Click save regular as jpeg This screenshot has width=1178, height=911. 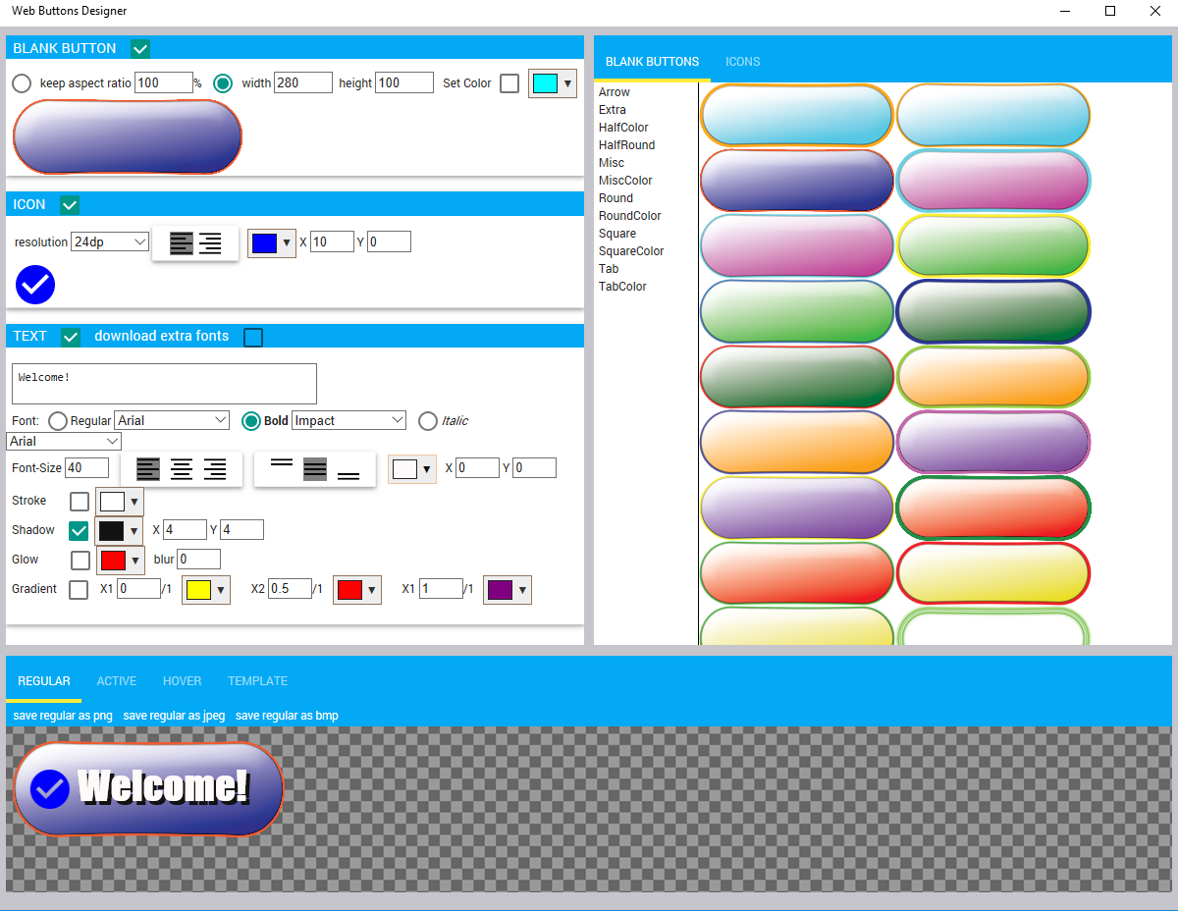(175, 716)
